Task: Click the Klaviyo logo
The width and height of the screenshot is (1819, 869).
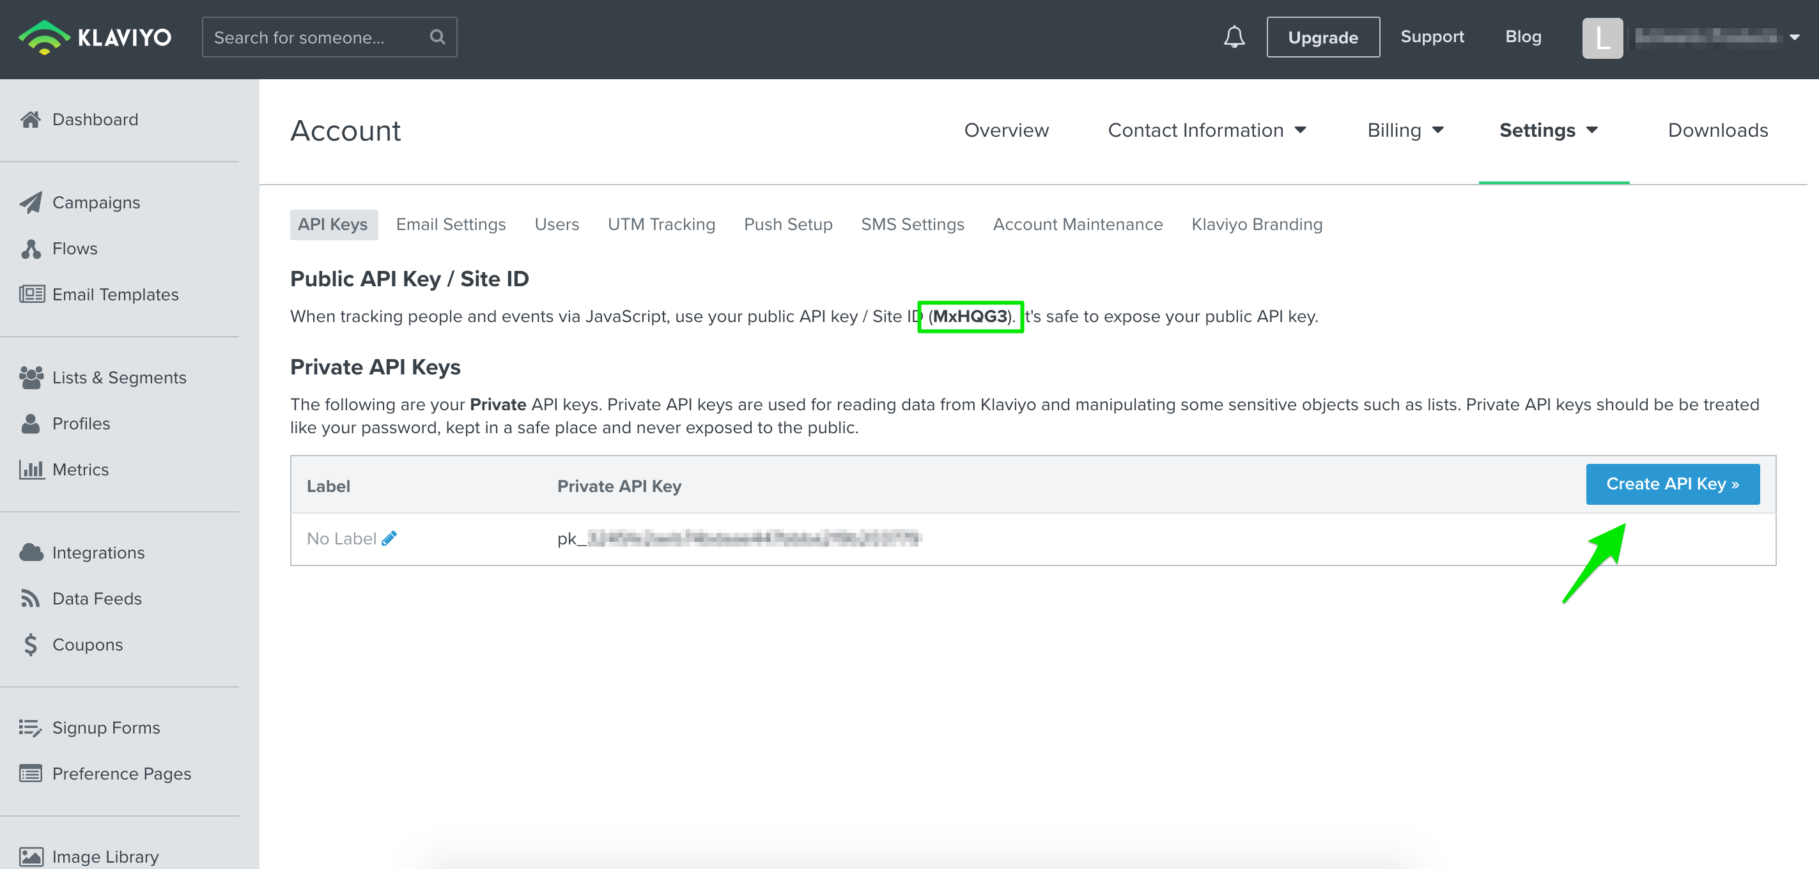Action: click(x=95, y=36)
